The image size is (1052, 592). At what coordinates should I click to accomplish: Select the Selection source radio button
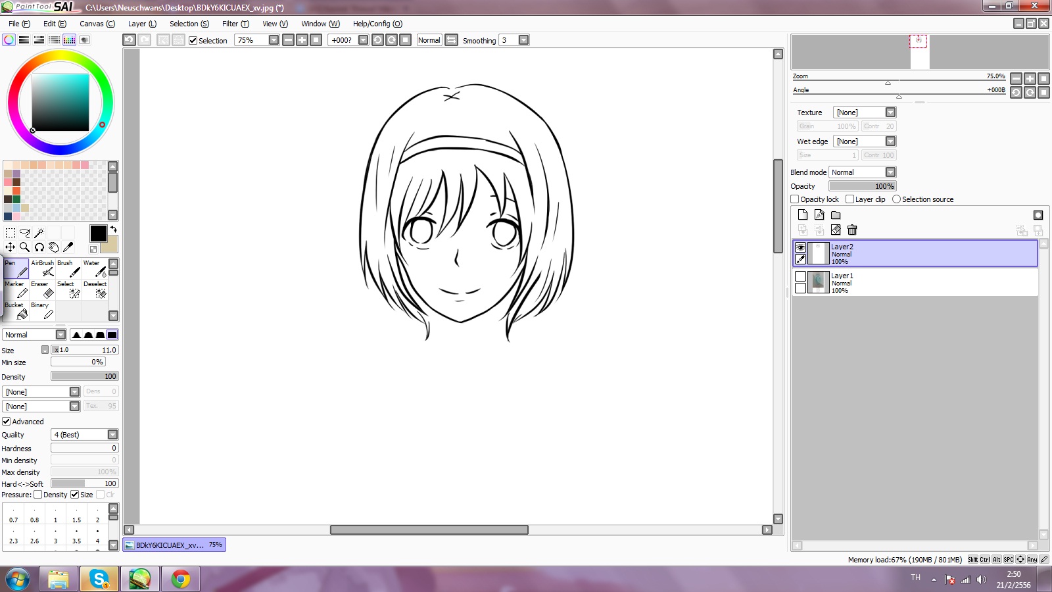(x=896, y=199)
